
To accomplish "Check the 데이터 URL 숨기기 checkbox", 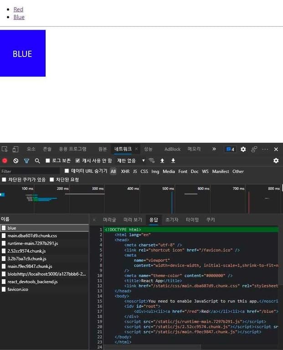I will (67, 171).
